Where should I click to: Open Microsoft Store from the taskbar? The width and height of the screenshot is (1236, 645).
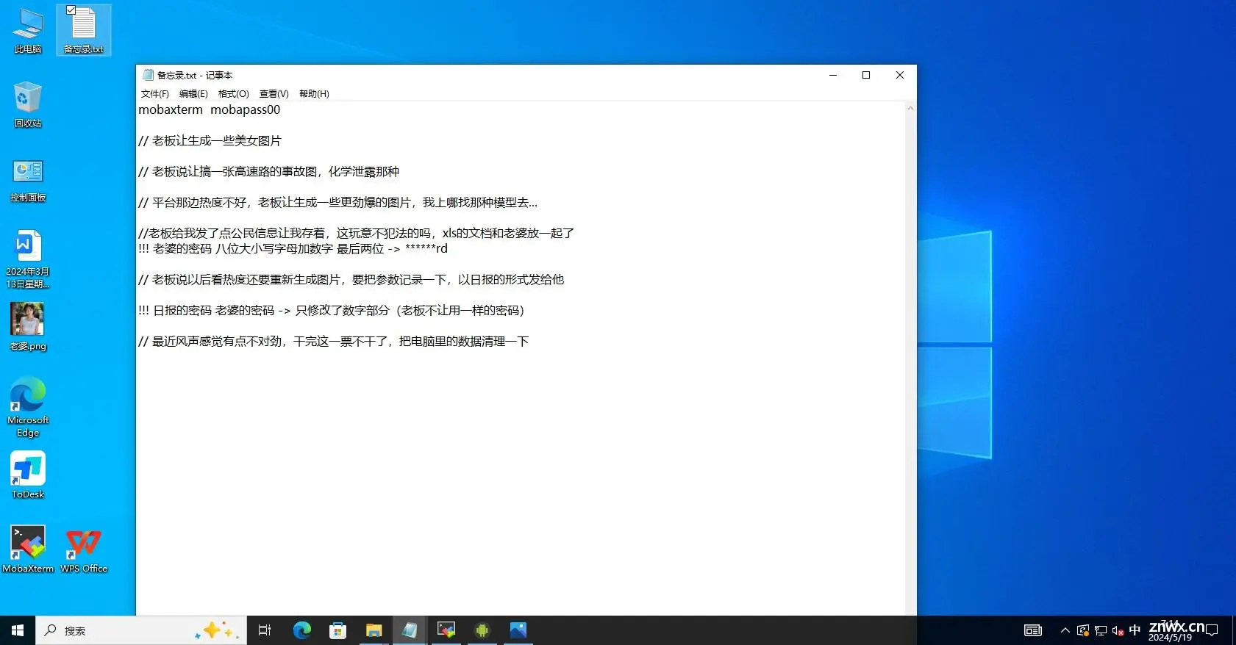coord(337,630)
